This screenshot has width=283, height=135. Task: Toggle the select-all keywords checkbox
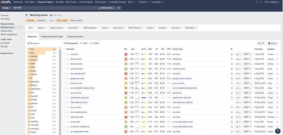pyautogui.click(x=64, y=49)
